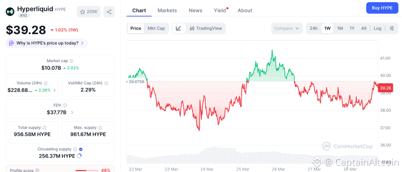Open the Yield tab
The height and width of the screenshot is (172, 402).
click(220, 11)
